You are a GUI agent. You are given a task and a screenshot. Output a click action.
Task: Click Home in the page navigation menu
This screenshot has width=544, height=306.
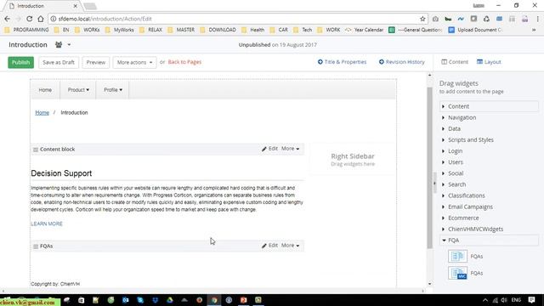(45, 90)
